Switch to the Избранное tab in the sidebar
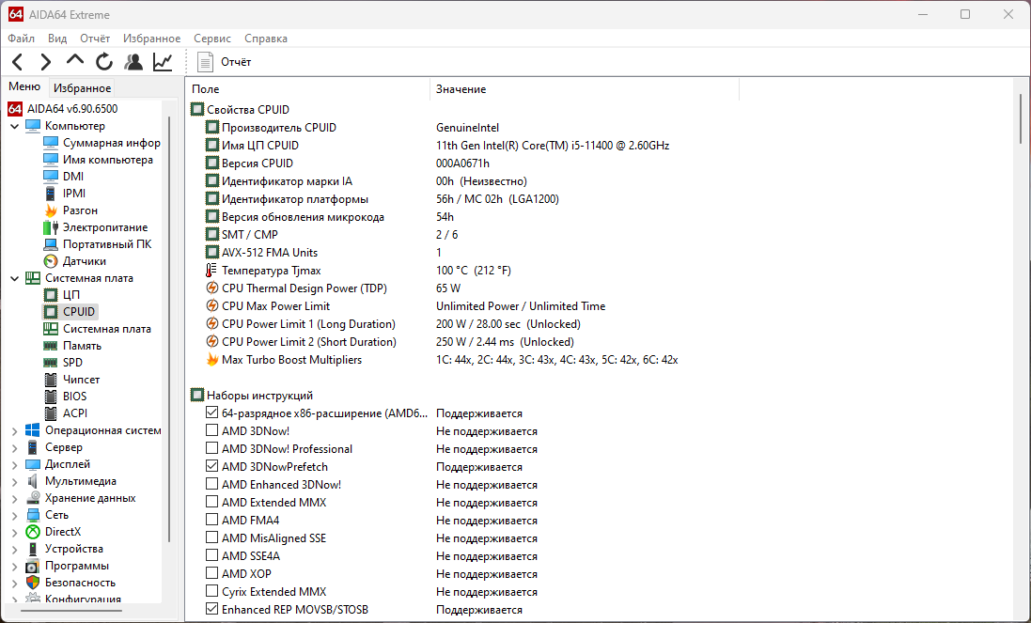 point(82,87)
